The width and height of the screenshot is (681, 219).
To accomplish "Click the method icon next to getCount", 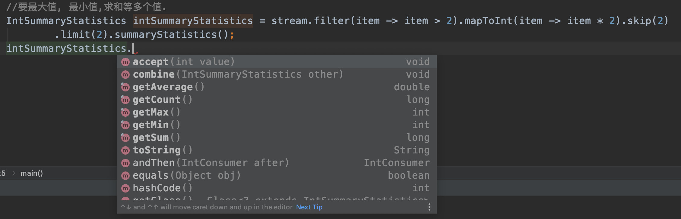I will (x=125, y=100).
